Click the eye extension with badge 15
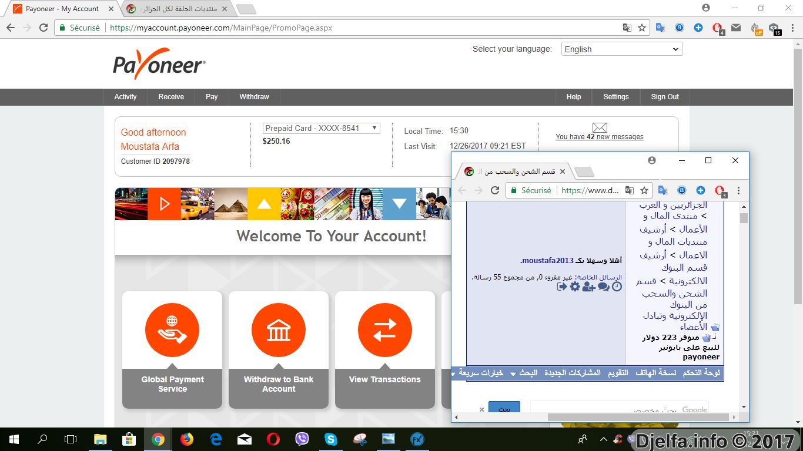This screenshot has height=451, width=803. tap(775, 28)
